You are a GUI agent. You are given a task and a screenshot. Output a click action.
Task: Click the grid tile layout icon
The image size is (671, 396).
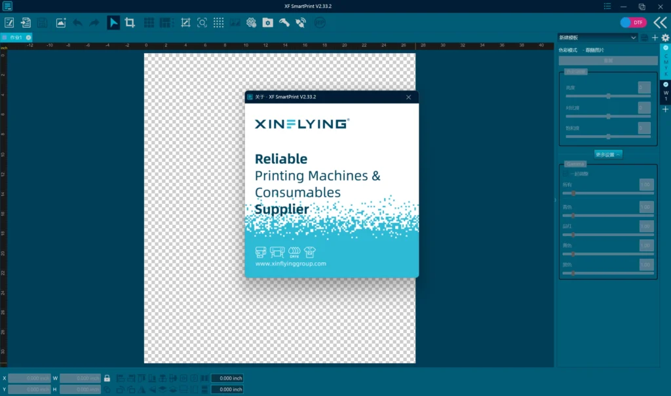149,23
